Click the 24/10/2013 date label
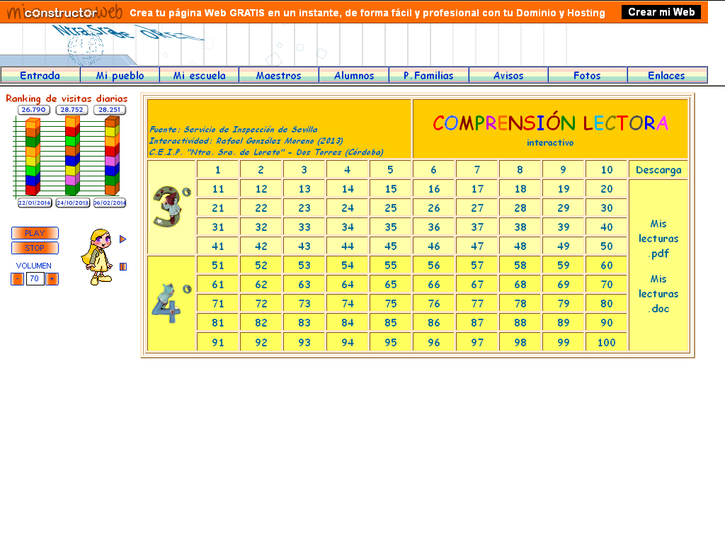Image resolution: width=725 pixels, height=544 pixels. 73,203
